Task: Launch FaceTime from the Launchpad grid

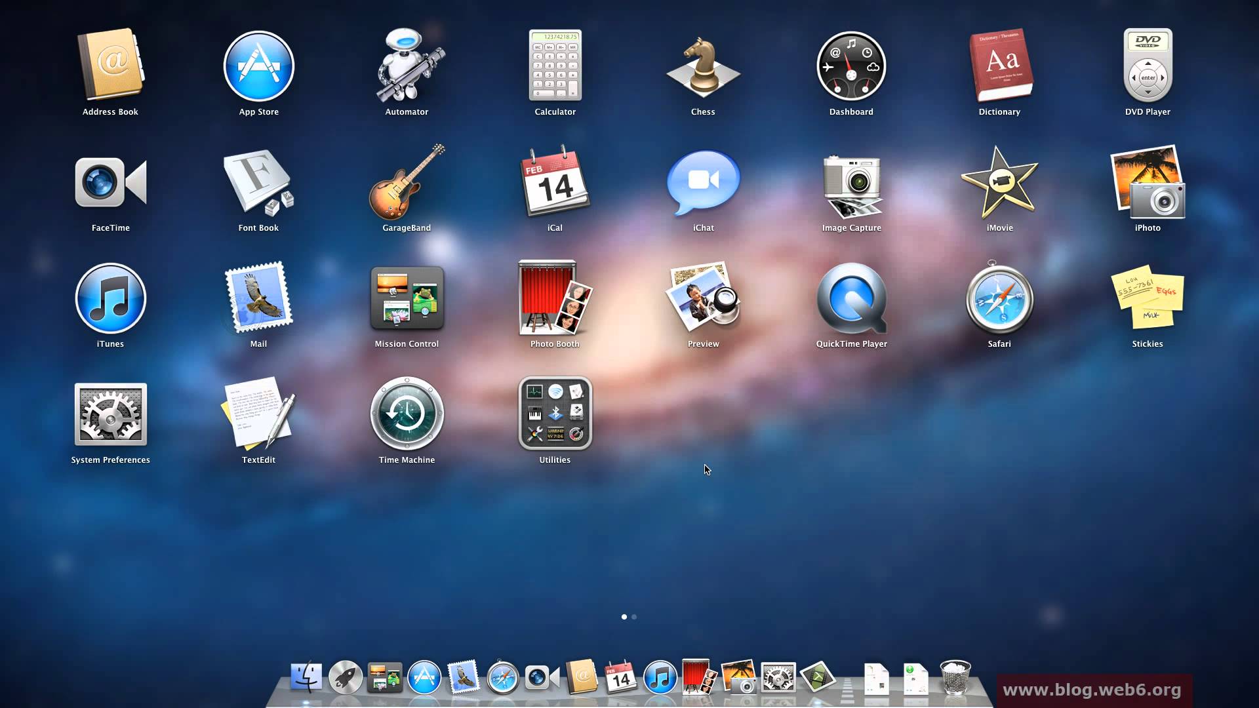Action: click(x=110, y=182)
